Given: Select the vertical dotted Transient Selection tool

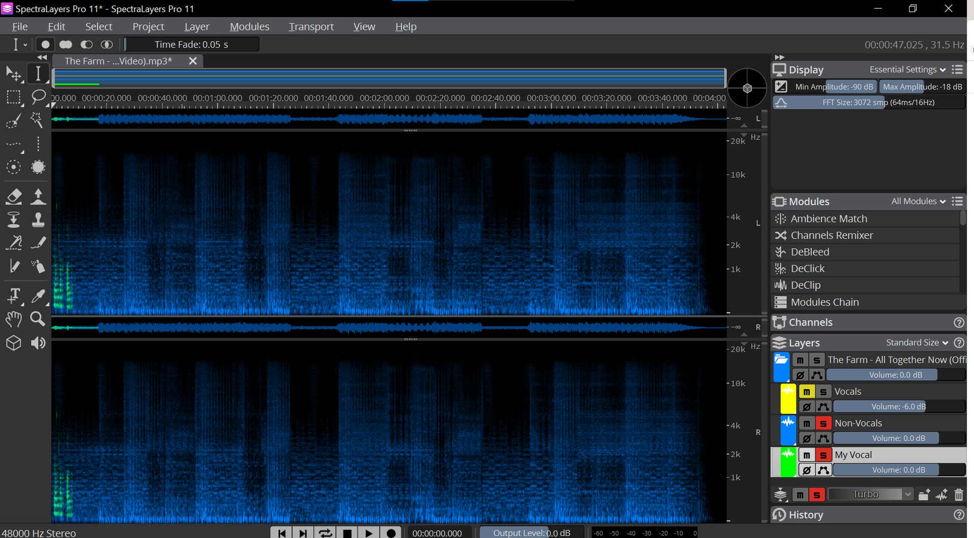Looking at the screenshot, I should tap(38, 144).
